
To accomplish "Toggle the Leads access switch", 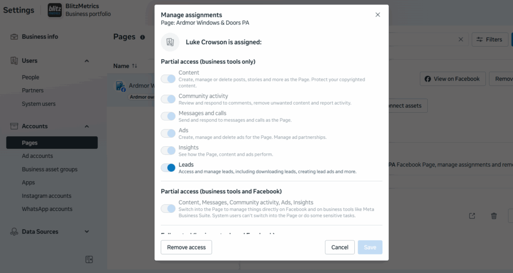I will pos(168,168).
